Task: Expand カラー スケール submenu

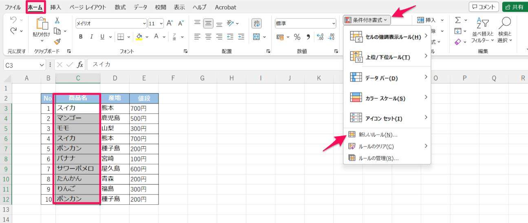Action: pyautogui.click(x=387, y=98)
